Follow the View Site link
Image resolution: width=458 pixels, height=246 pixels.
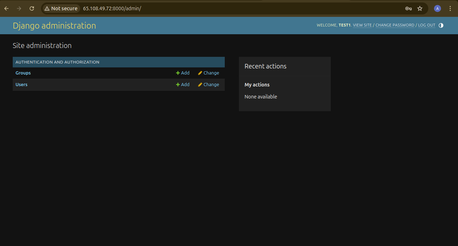click(x=362, y=25)
